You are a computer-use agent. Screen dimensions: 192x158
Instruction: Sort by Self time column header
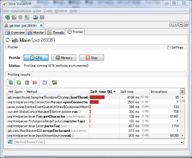pyautogui.click(x=134, y=91)
